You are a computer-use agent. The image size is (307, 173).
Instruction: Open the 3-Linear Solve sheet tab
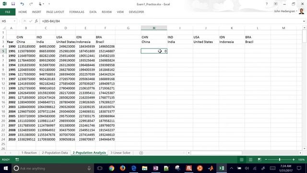coord(120,153)
